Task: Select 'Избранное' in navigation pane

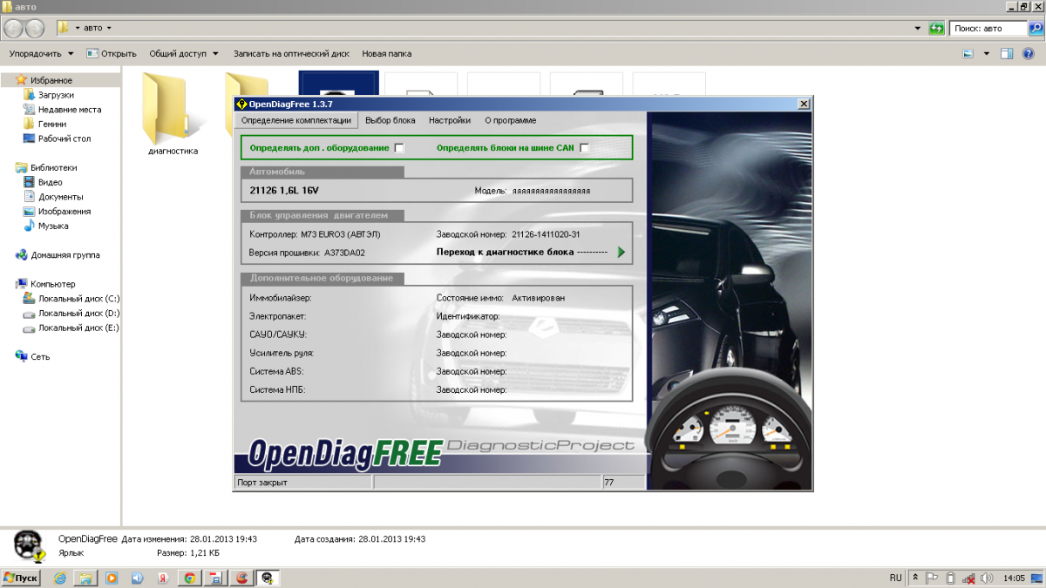Action: tap(51, 80)
